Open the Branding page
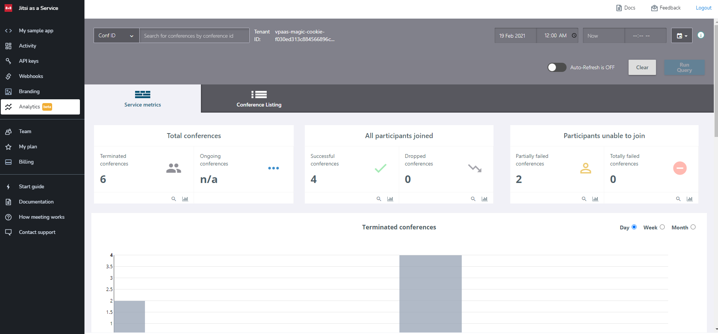 (29, 91)
